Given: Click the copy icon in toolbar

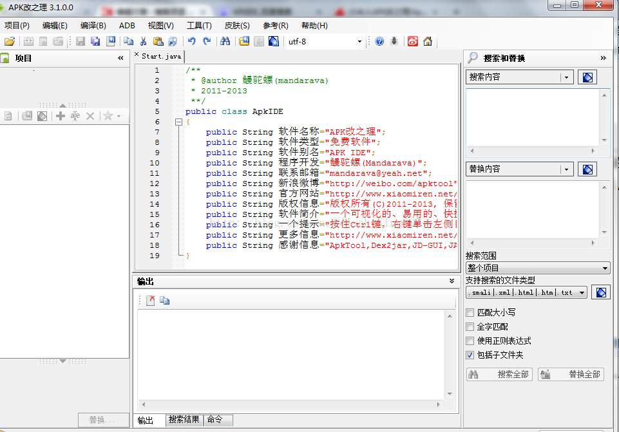Looking at the screenshot, I should pos(128,41).
